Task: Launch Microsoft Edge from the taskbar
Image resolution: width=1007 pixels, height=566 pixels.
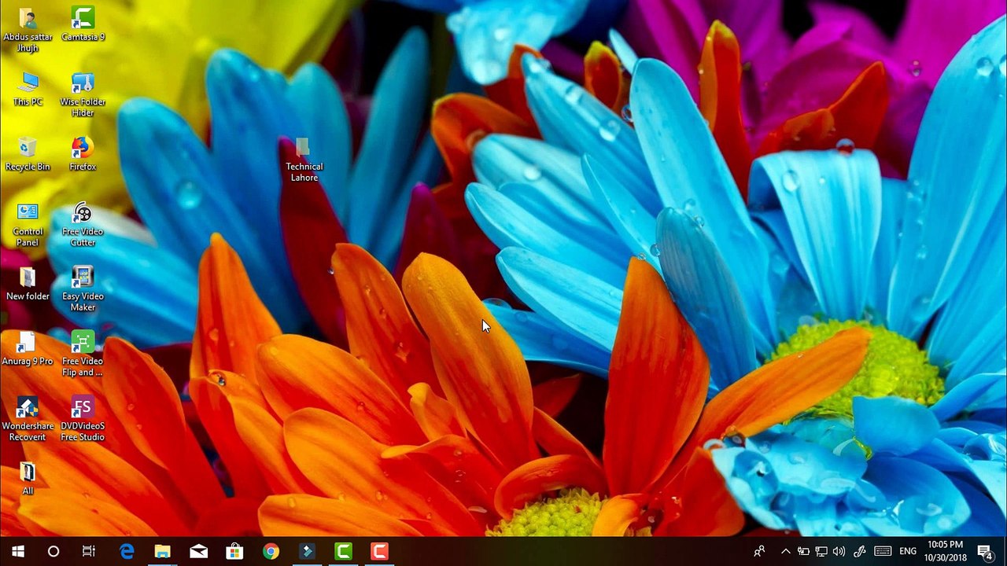Action: coord(127,551)
